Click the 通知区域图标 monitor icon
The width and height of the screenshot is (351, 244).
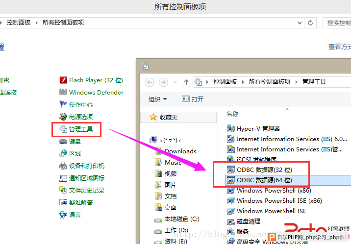[63, 178]
